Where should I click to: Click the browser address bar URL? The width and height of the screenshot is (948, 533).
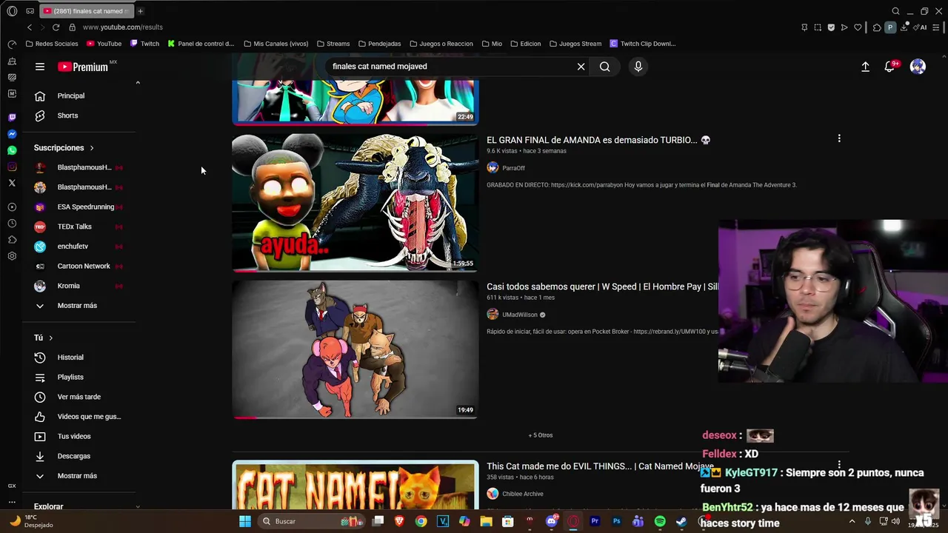click(123, 27)
